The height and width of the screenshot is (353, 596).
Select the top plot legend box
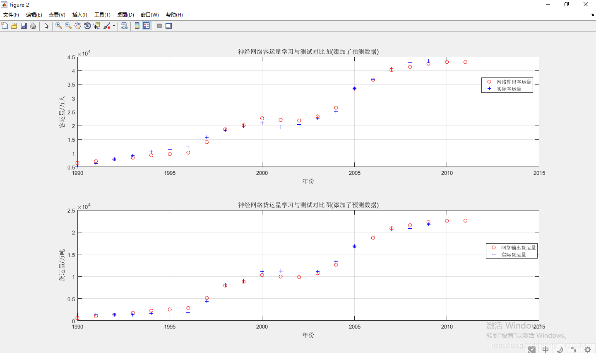tap(507, 85)
